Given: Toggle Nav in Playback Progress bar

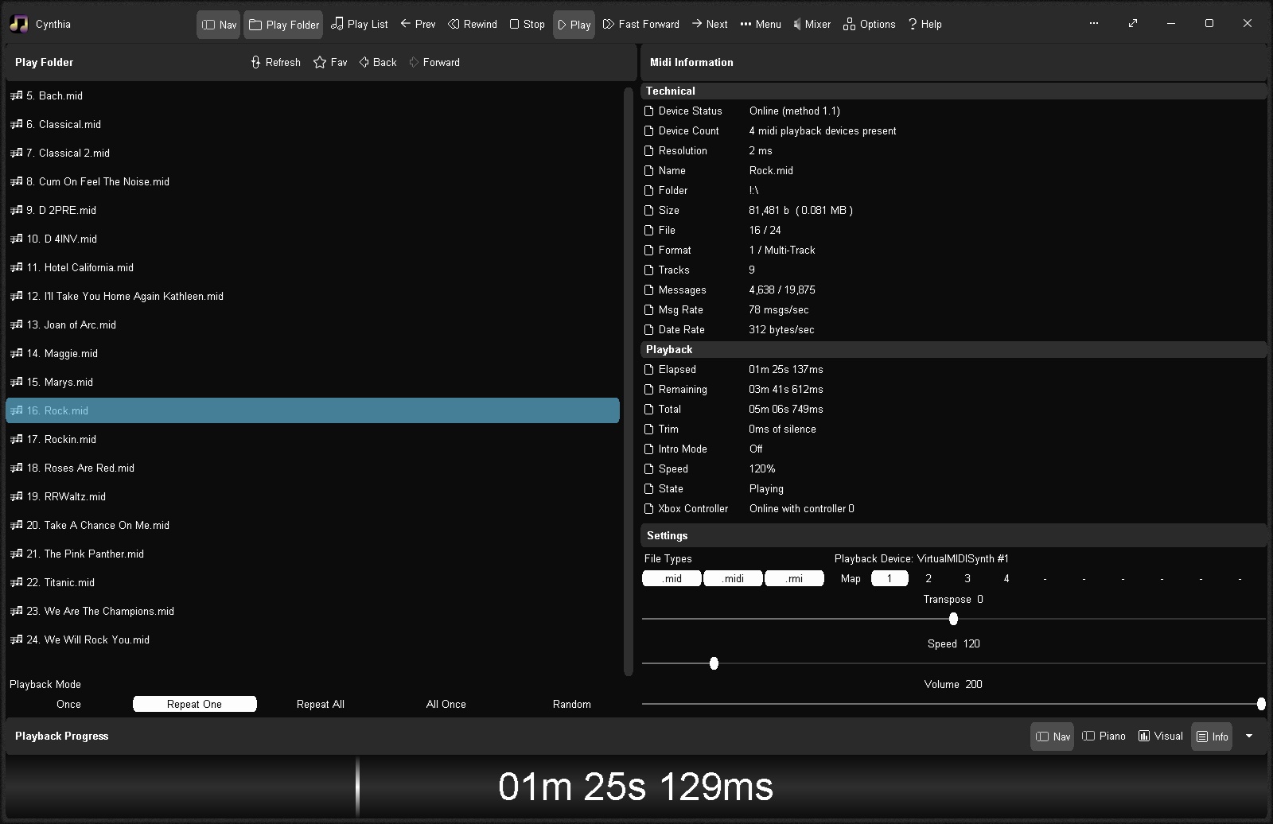Looking at the screenshot, I should tap(1053, 737).
